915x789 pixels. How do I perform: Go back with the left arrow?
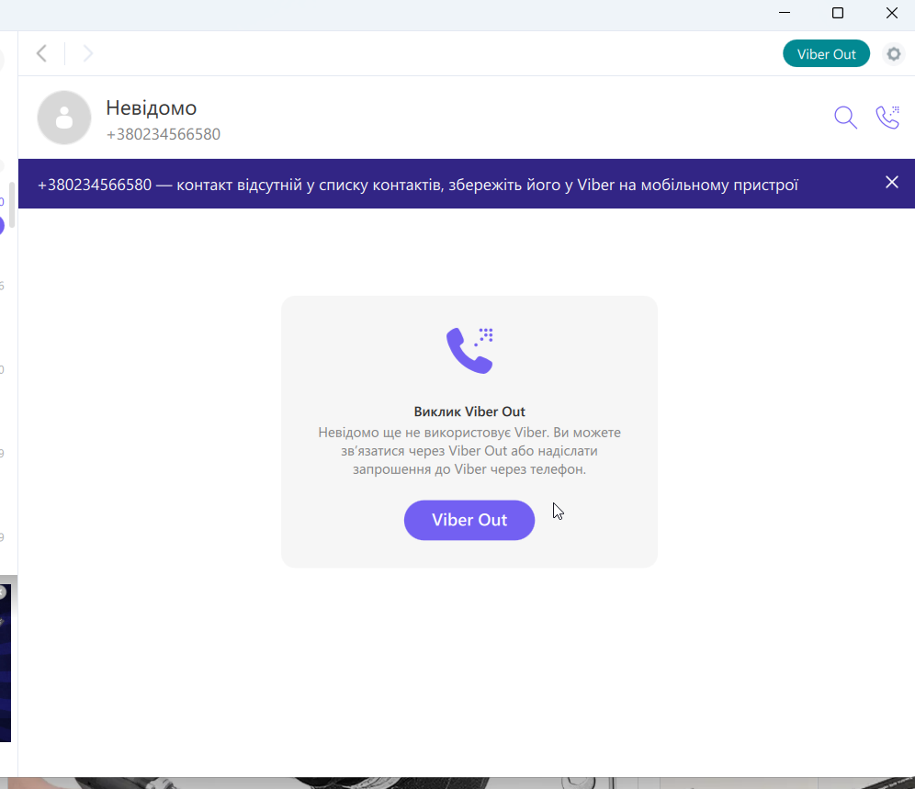[41, 53]
